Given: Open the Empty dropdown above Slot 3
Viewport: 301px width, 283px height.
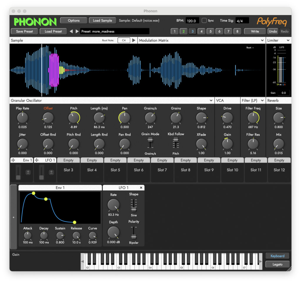Looking at the screenshot, I should click(68, 160).
